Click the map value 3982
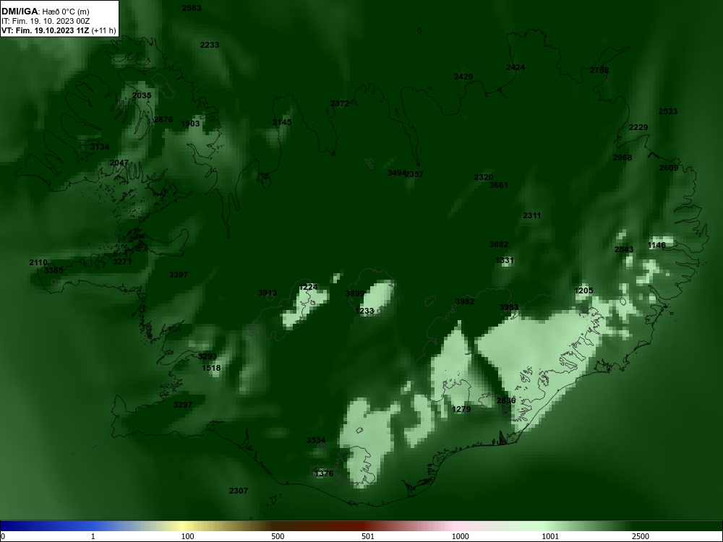 coord(465,301)
